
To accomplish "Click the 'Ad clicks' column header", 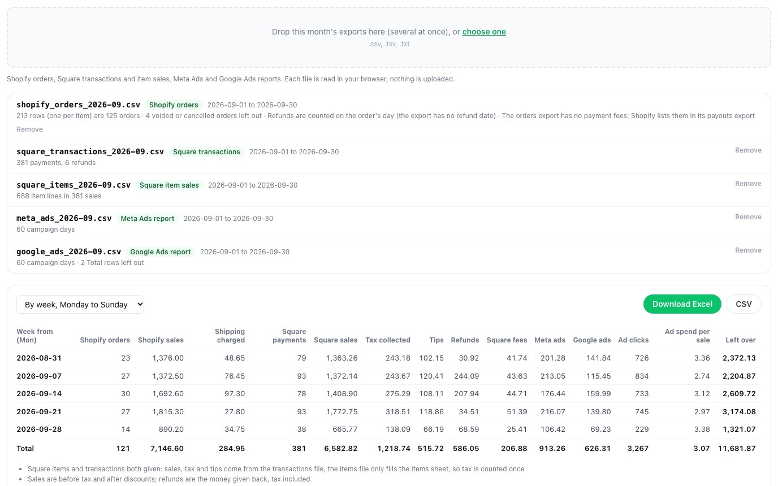I will 633,340.
